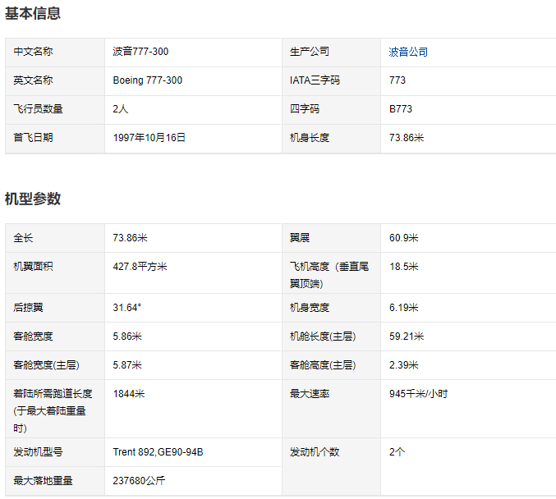Select the 全长 label
Screen dimensions: 556x499
(23, 238)
